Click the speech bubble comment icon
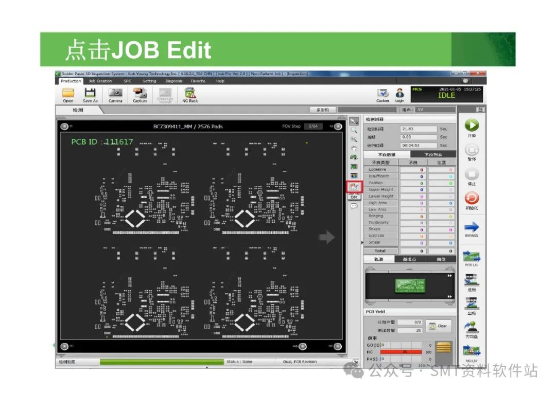The width and height of the screenshot is (556, 393). [354, 207]
